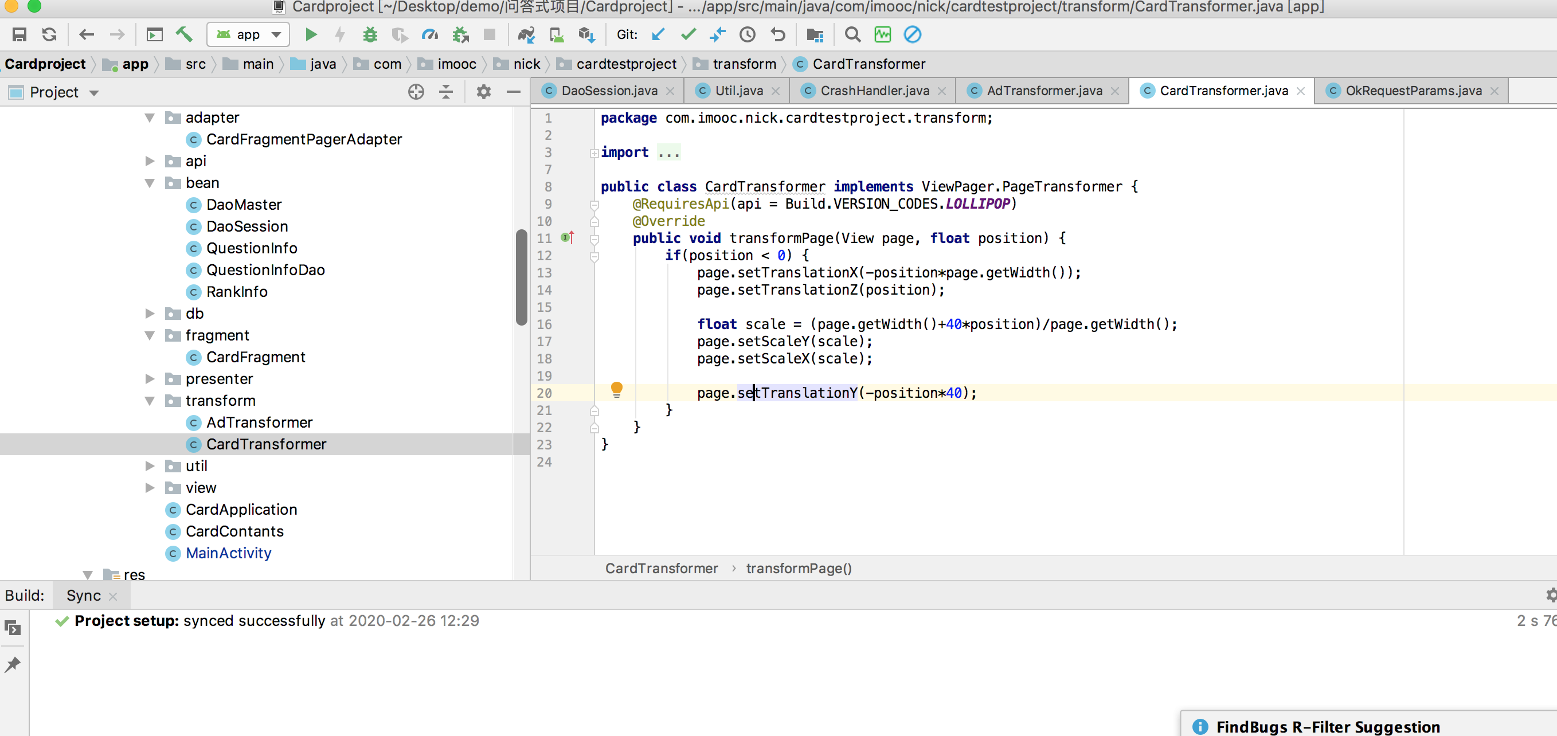Image resolution: width=1557 pixels, height=736 pixels.
Task: Expand the presenter folder
Action: coord(149,378)
